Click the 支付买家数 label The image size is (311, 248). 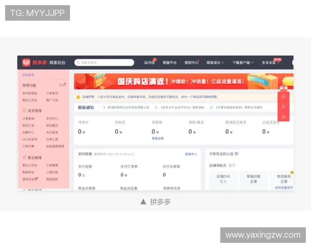coord(172,166)
